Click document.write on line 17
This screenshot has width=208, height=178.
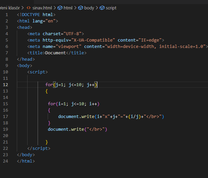76,117
